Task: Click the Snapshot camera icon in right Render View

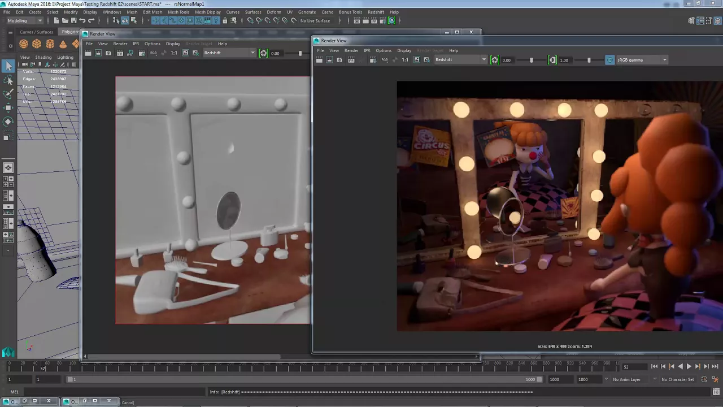Action: (x=339, y=60)
